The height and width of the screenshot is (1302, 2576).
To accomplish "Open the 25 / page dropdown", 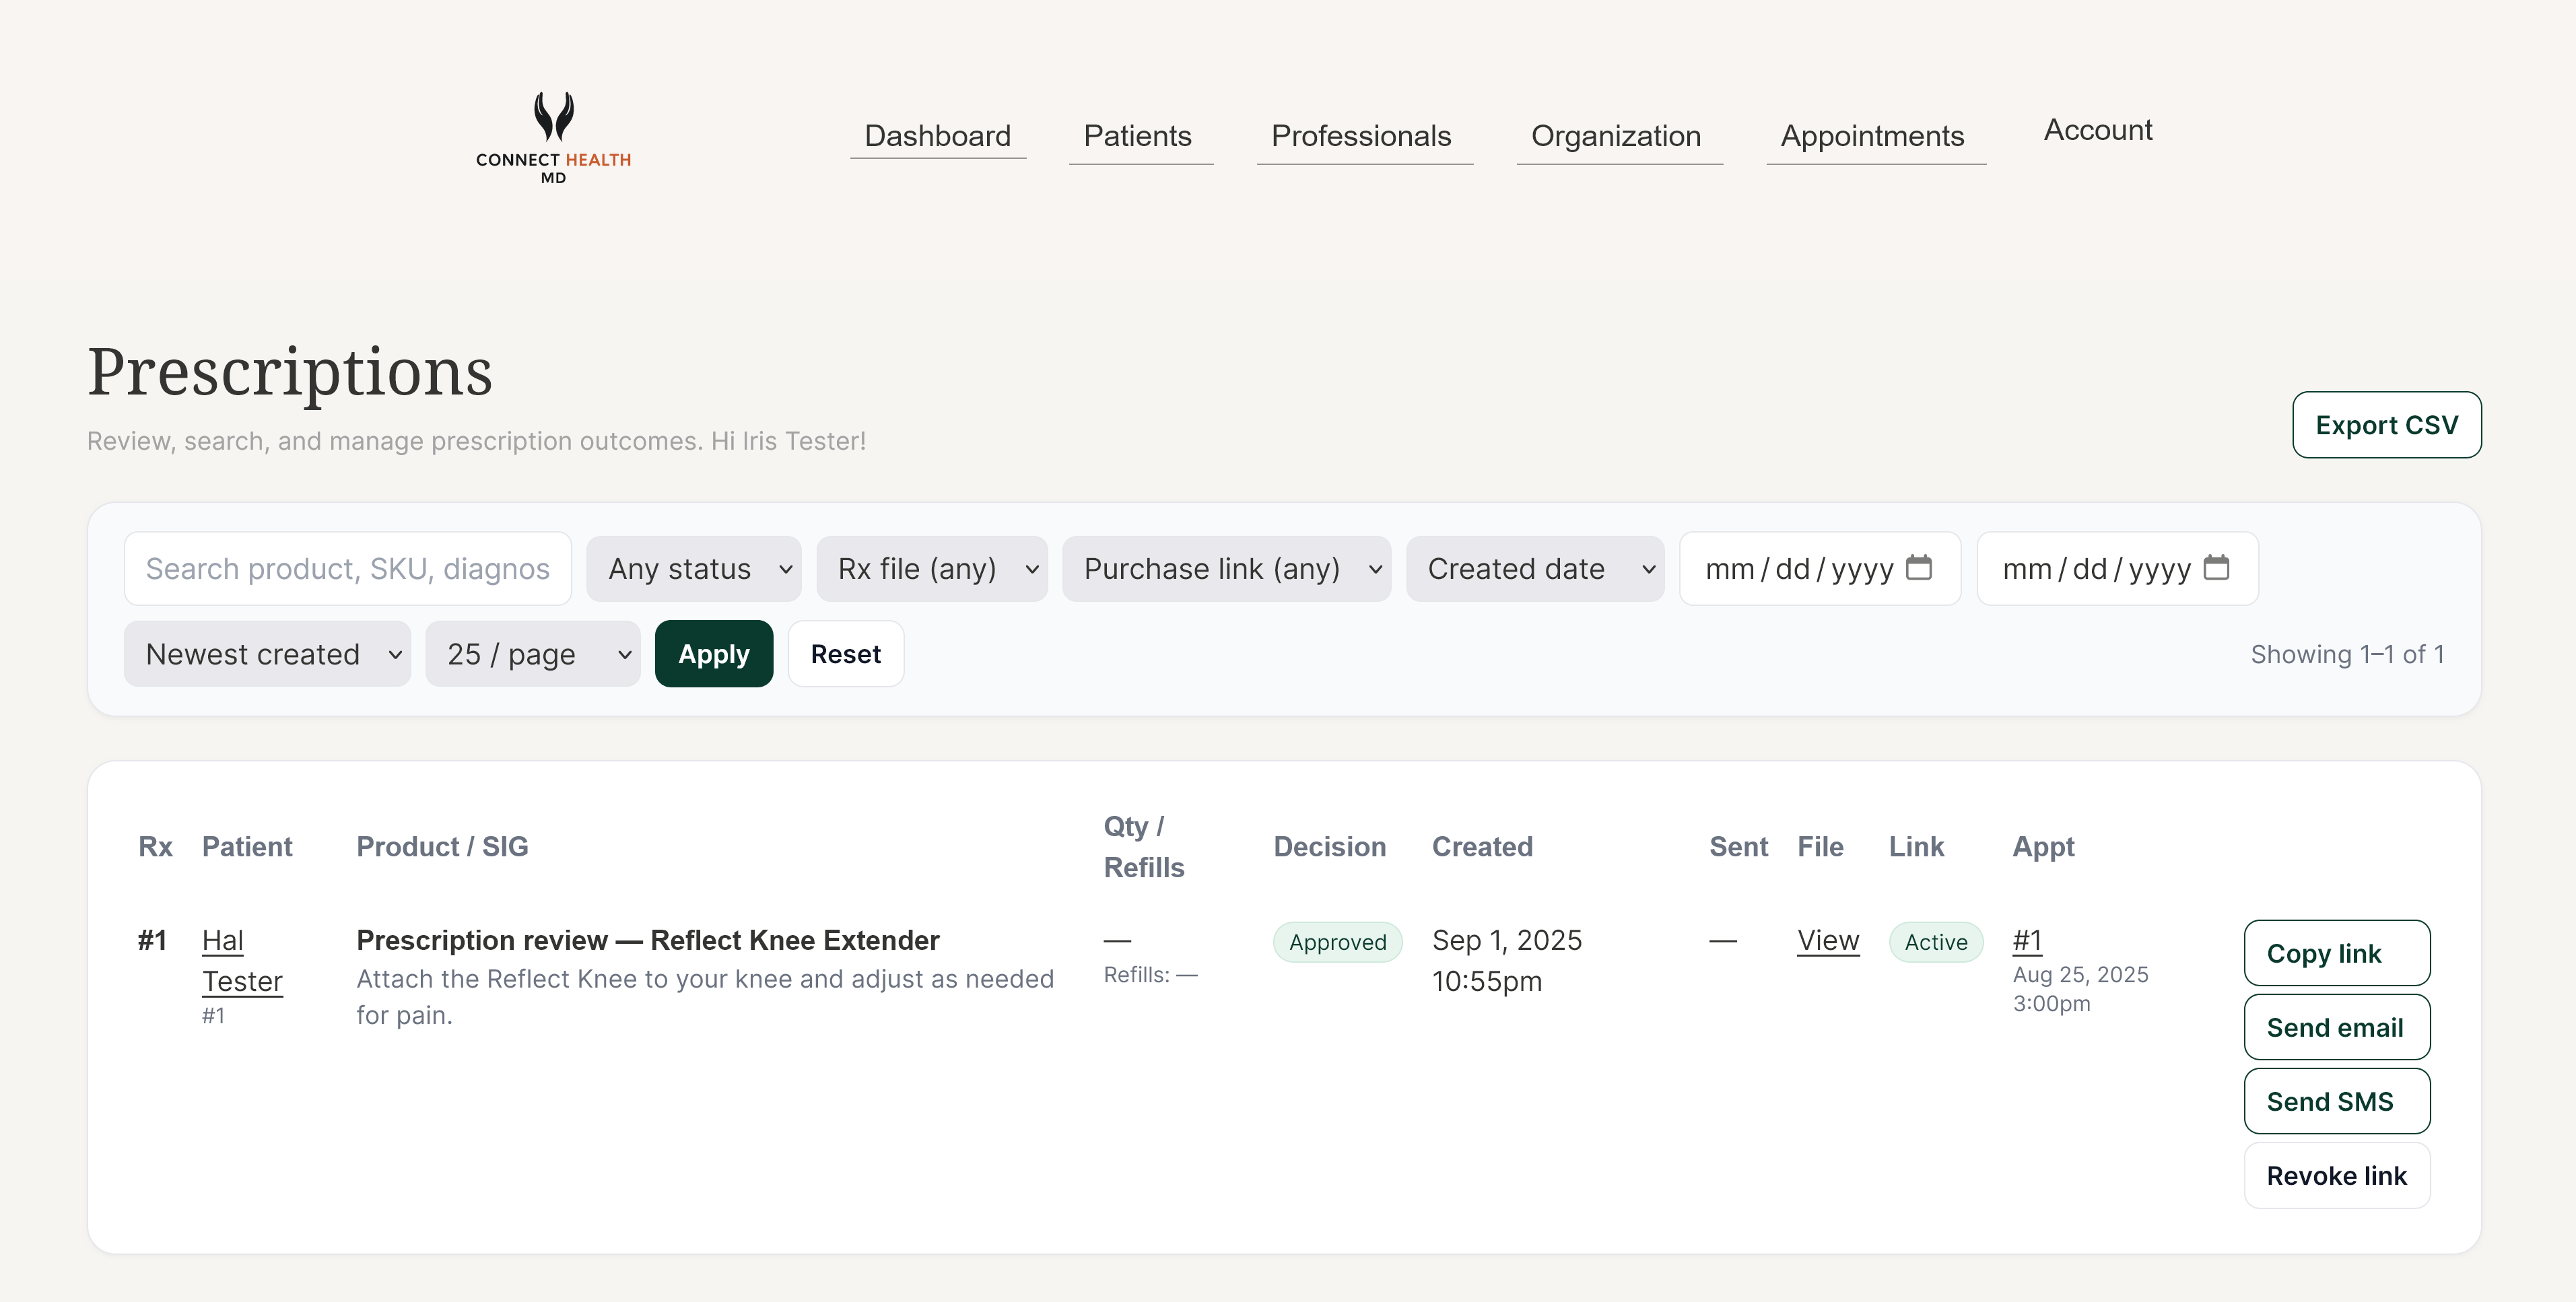I will click(533, 653).
